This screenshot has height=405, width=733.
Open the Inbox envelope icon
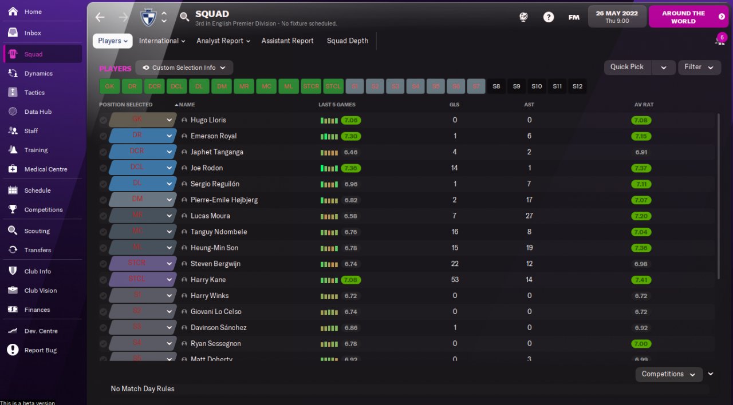click(x=13, y=33)
